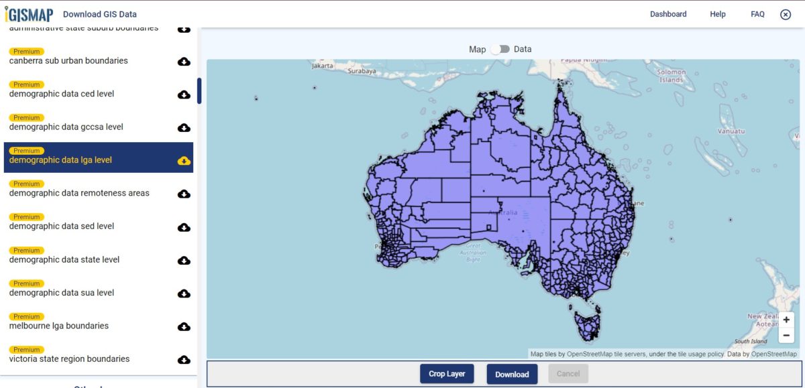The image size is (805, 388).
Task: Switch the map view toggle from Map to Data
Action: point(500,49)
